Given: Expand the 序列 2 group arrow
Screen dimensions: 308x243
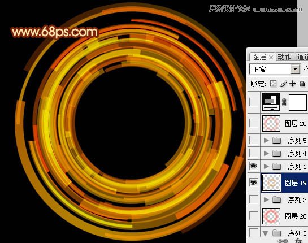Looking at the screenshot, I should (x=266, y=200).
